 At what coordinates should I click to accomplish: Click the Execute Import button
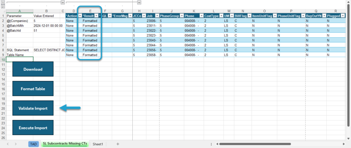[x=33, y=128]
